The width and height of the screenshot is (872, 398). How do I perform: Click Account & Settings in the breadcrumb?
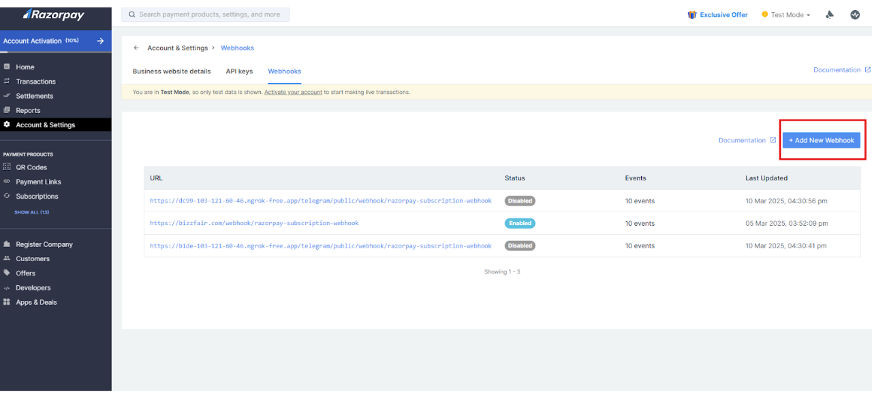[x=178, y=48]
